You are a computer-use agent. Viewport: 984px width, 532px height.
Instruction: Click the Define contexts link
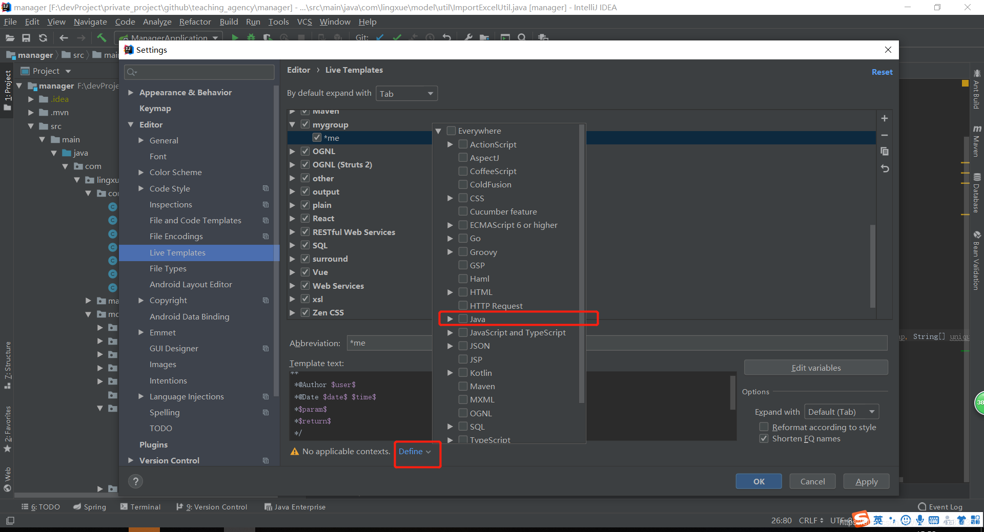click(x=415, y=452)
